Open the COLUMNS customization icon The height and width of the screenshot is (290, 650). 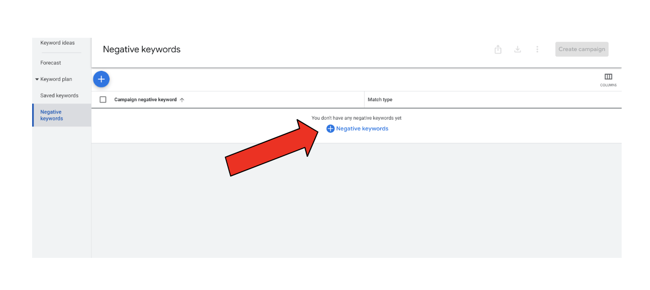(x=608, y=77)
